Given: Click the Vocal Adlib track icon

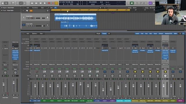Looking at the screenshot, I should point(24,25).
